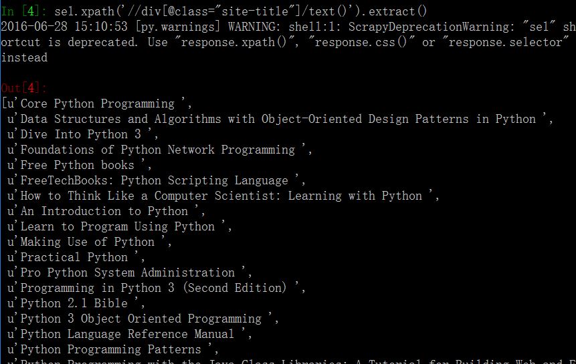The image size is (576, 364).
Task: Click 'Python 2.1 Bible' entry
Action: click(x=74, y=303)
